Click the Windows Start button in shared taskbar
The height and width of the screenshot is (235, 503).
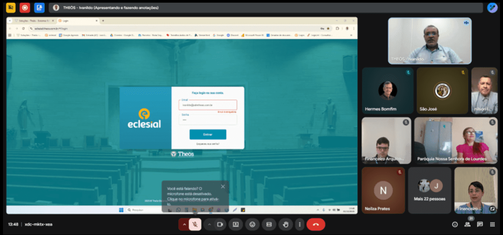[x=121, y=210]
